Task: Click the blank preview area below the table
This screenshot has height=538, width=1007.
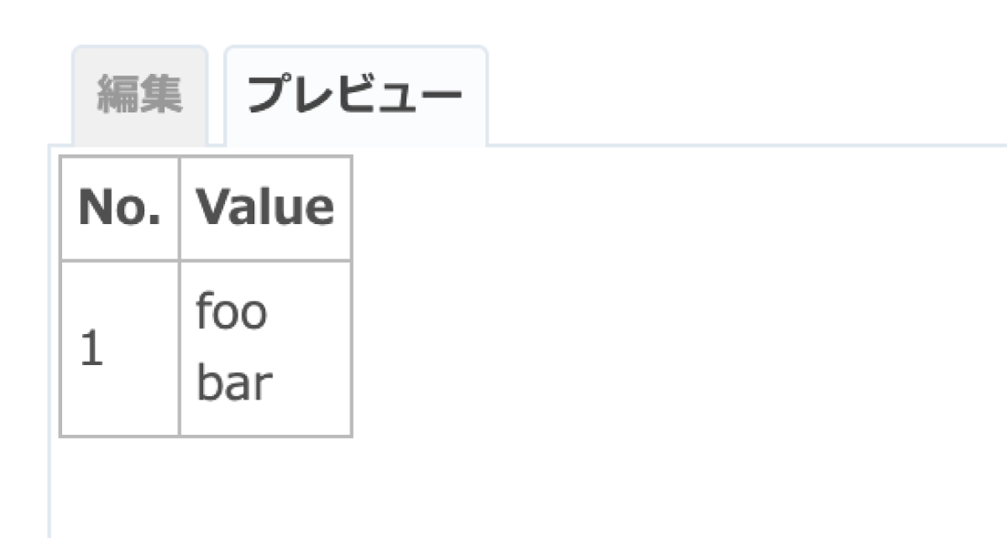Action: pyautogui.click(x=529, y=488)
